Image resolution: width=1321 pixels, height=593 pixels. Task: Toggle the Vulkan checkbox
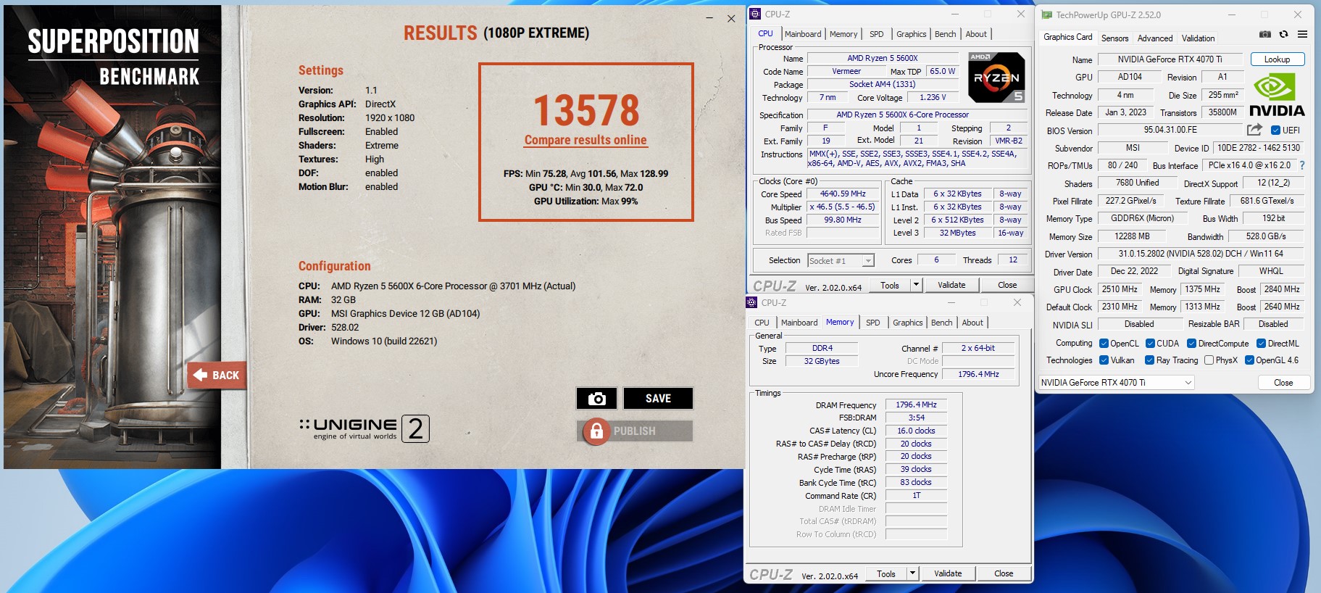tap(1104, 360)
